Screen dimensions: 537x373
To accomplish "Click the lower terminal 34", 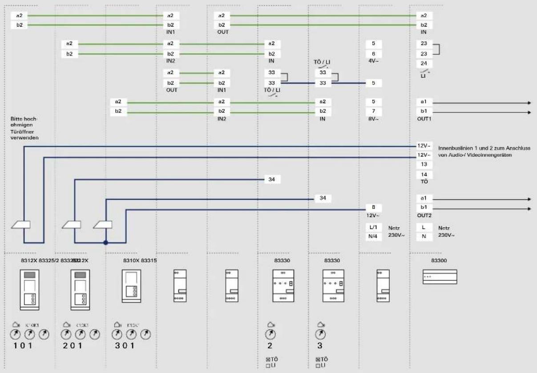I will click(323, 198).
